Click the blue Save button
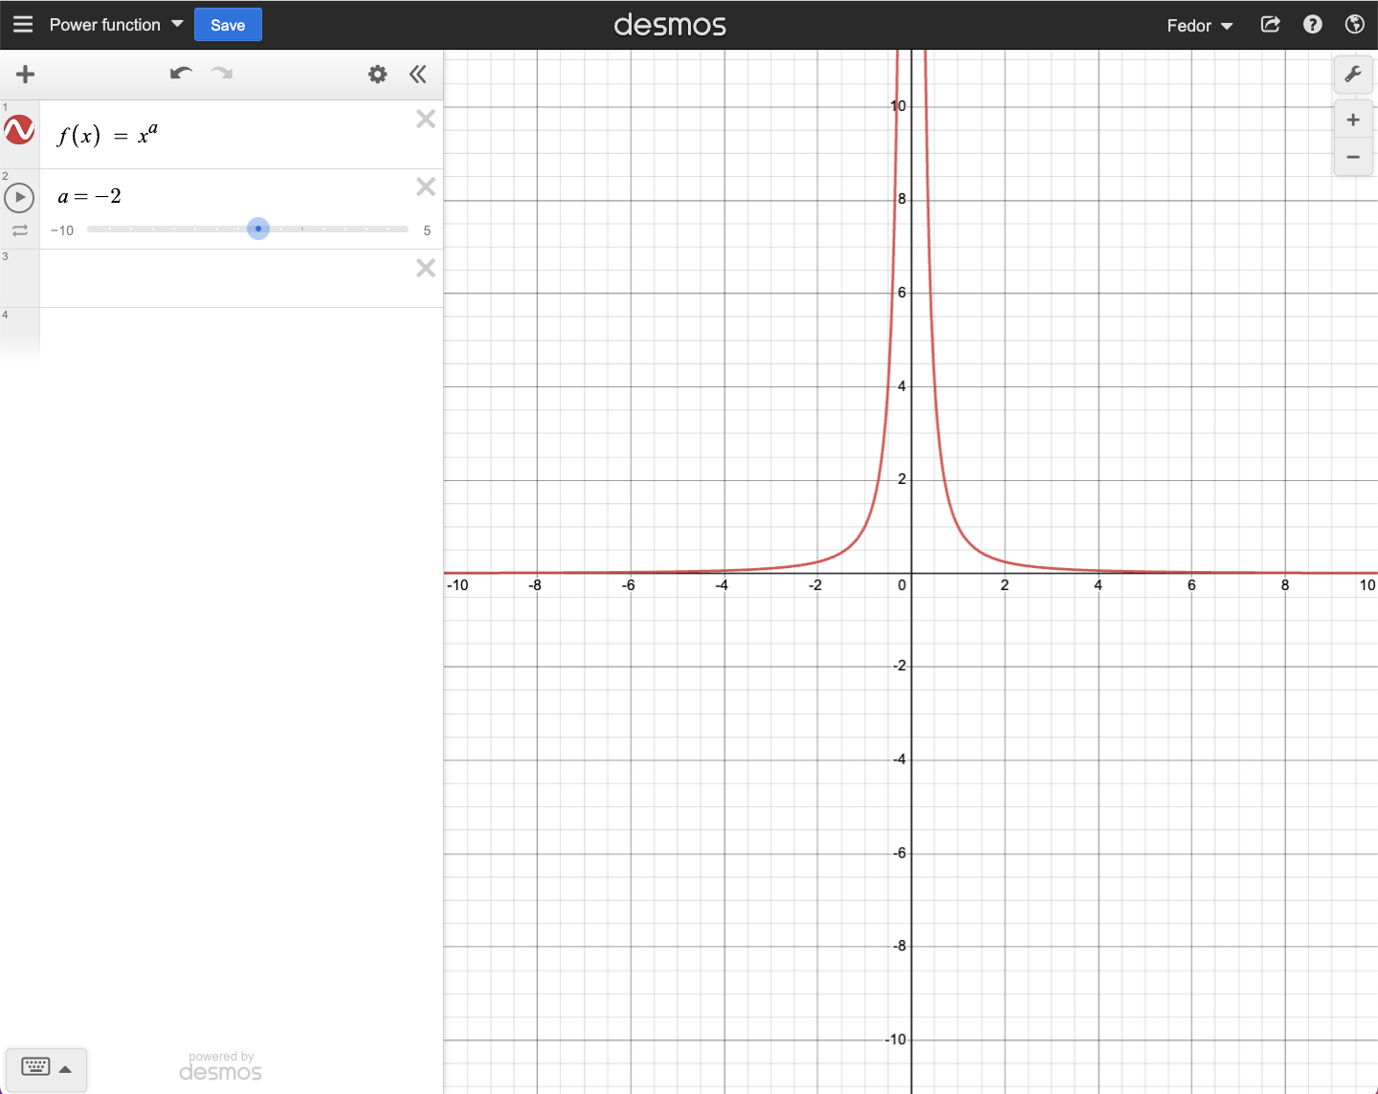The image size is (1378, 1094). [228, 25]
